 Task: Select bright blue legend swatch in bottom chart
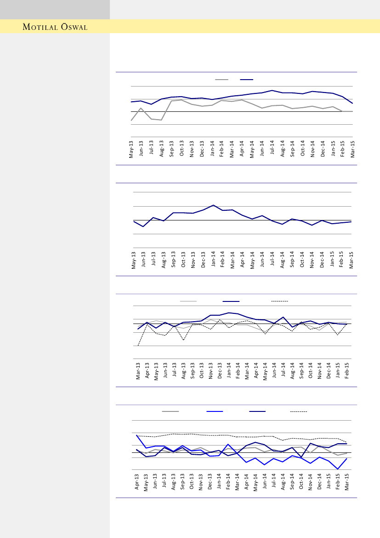coord(215,411)
